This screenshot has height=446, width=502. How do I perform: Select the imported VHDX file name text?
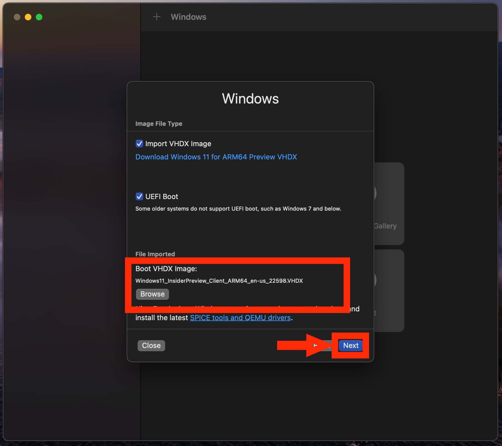tap(219, 281)
